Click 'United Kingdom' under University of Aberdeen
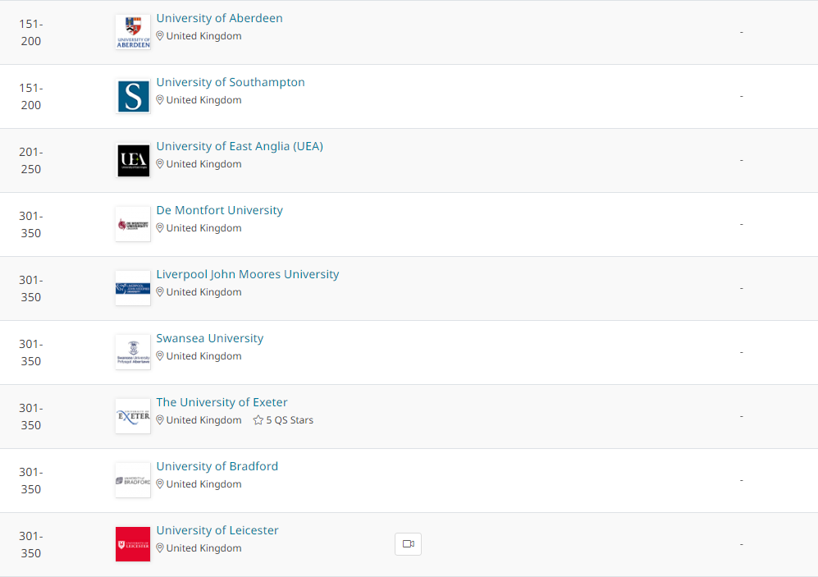 (x=204, y=36)
